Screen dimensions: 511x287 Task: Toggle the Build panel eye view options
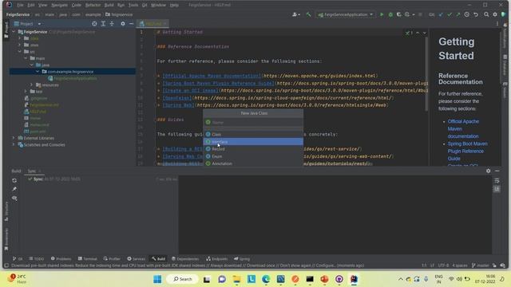(x=14, y=199)
